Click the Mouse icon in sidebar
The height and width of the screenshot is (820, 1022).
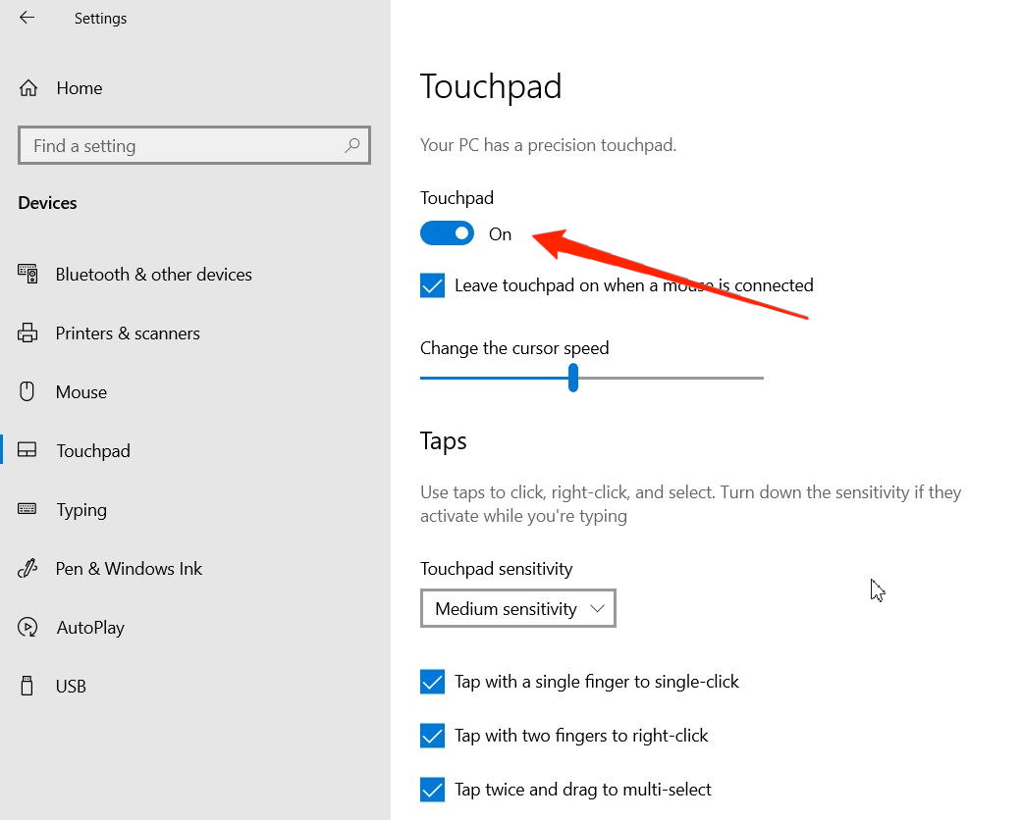pyautogui.click(x=27, y=391)
